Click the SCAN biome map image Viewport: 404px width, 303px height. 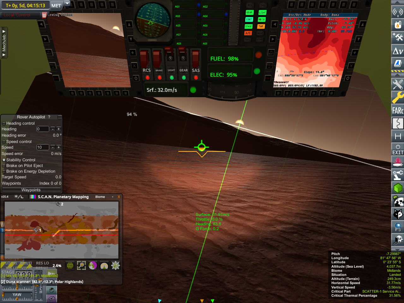click(x=62, y=230)
